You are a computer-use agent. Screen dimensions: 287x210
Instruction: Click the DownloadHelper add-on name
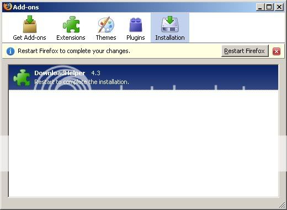click(60, 73)
